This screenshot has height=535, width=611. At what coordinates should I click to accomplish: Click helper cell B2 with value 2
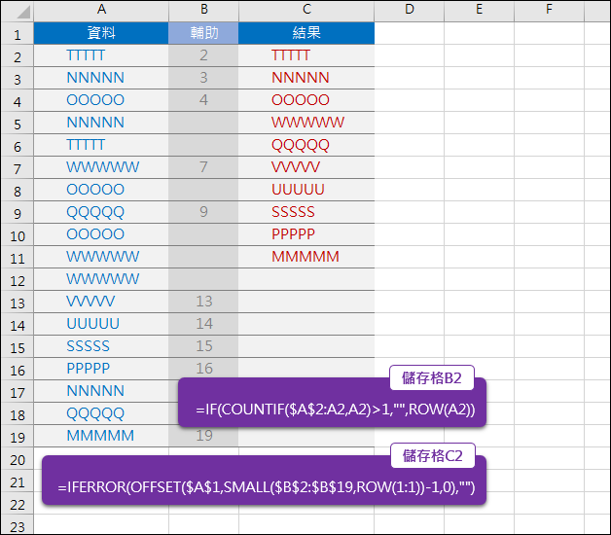[203, 55]
